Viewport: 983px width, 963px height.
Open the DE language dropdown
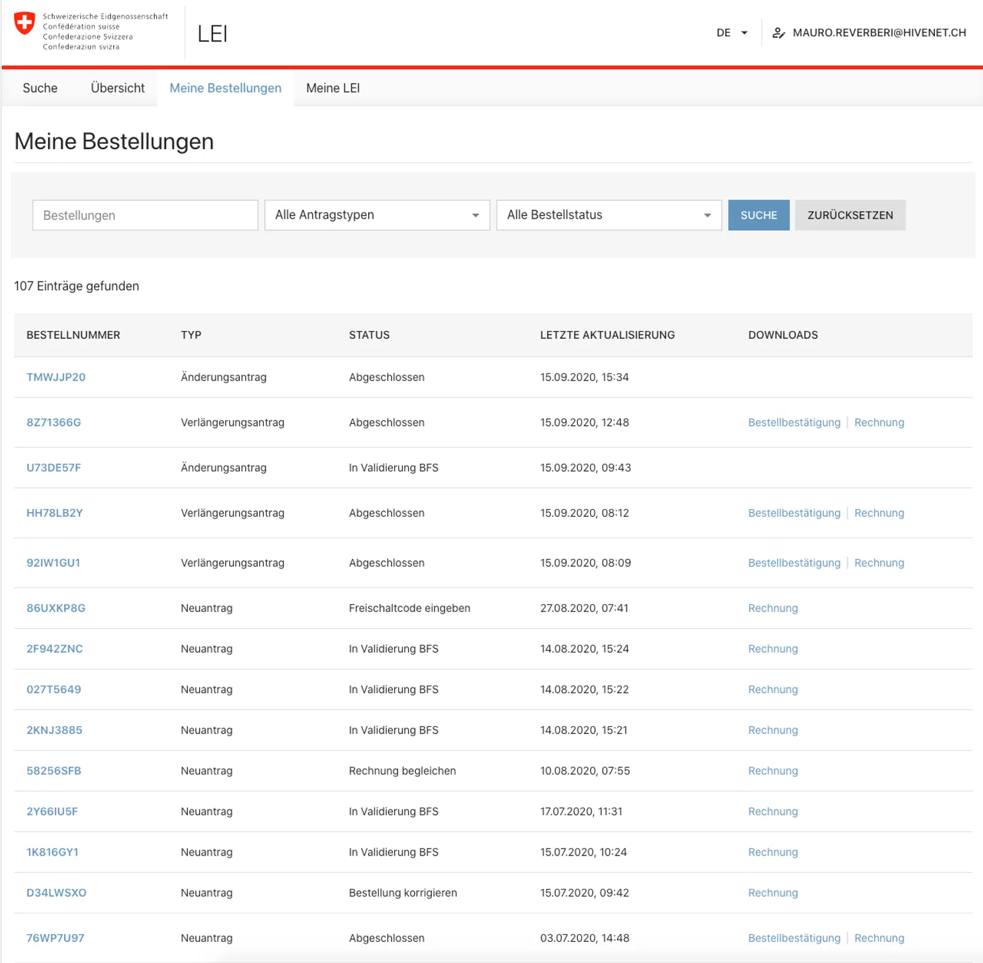tap(731, 33)
